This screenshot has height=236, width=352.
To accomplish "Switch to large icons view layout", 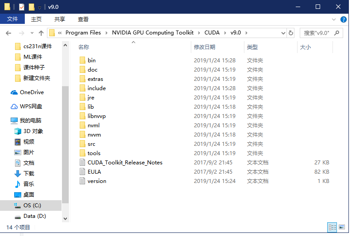I will [342, 227].
